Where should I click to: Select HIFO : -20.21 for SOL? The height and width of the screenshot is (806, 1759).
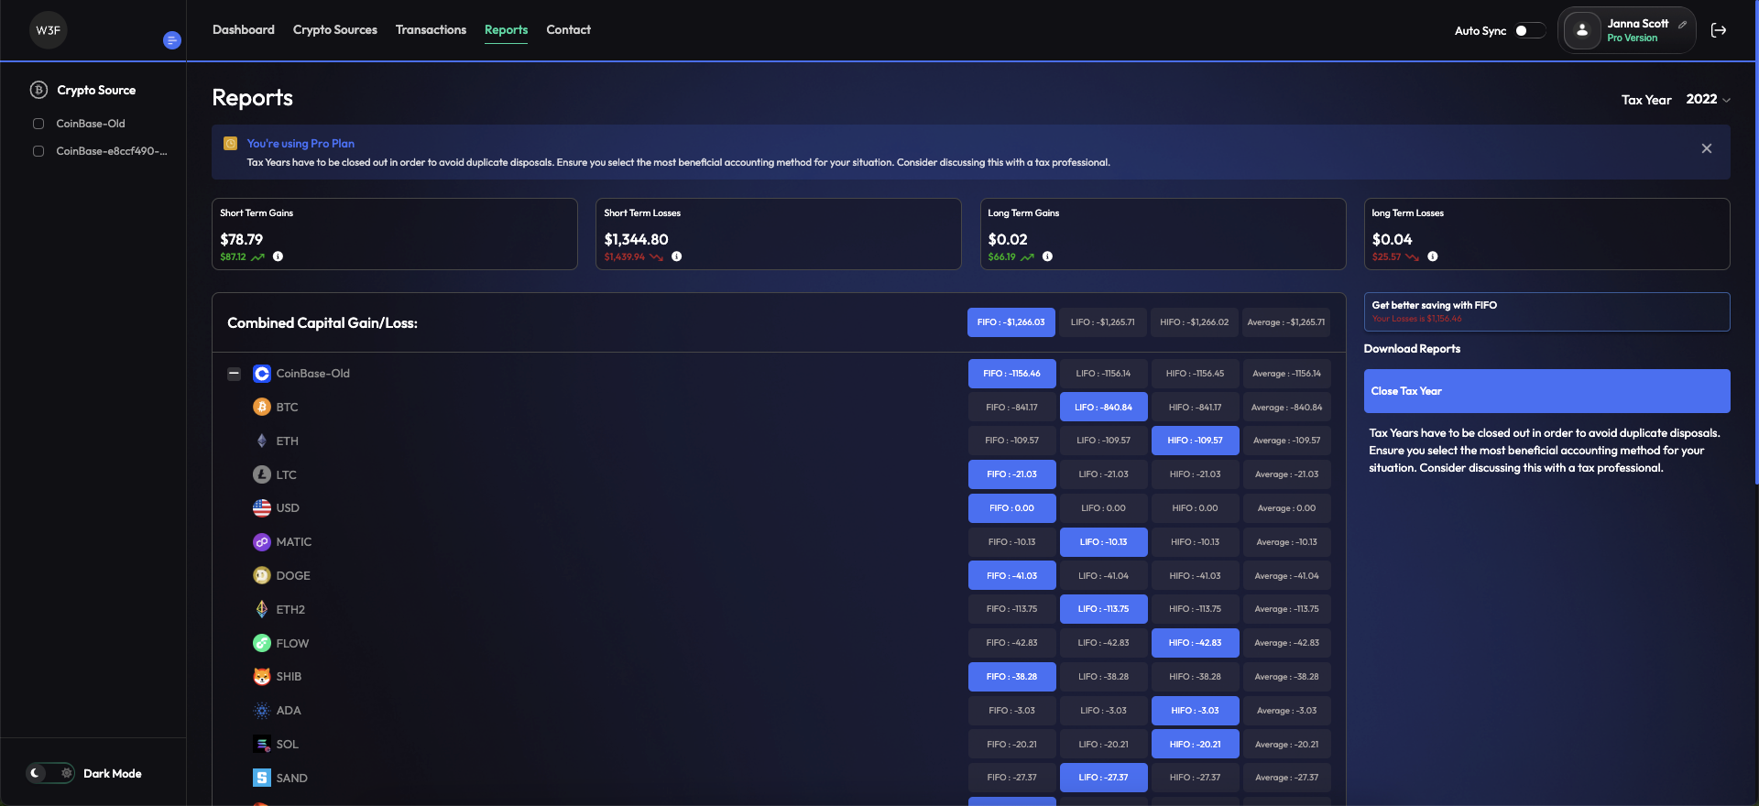click(1196, 745)
